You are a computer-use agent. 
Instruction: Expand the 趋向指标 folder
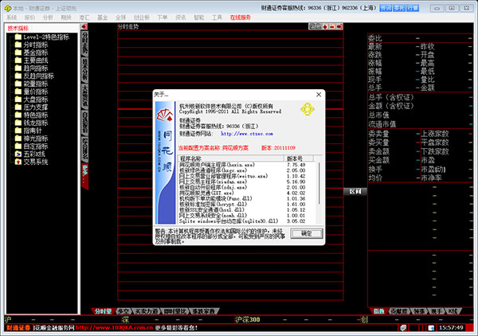[32, 68]
